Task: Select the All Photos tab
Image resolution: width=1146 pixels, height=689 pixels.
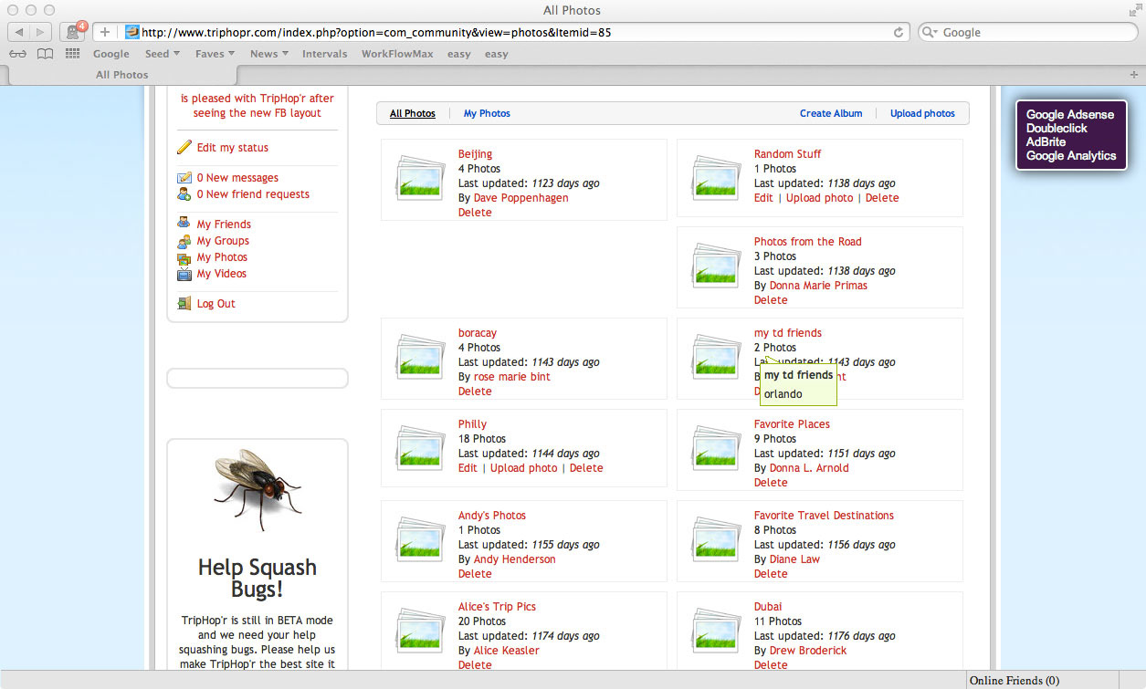Action: 413,114
